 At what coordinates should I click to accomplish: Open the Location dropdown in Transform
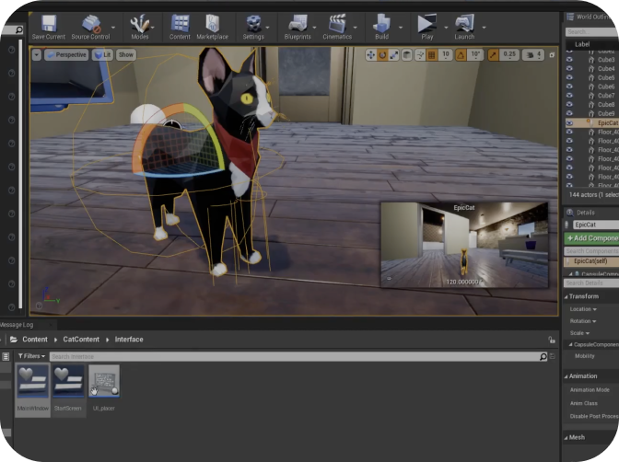(x=583, y=309)
